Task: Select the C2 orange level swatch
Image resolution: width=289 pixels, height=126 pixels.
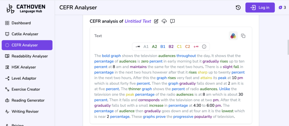Action: coord(188,47)
